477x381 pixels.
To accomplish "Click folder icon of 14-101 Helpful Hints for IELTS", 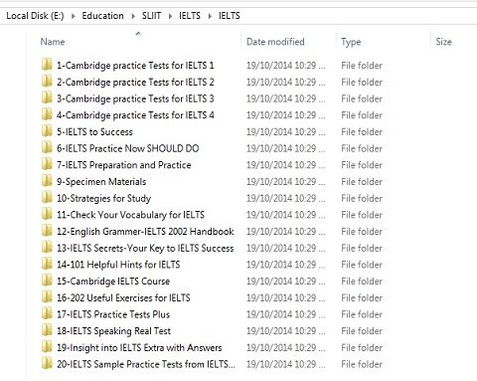I will 47,264.
